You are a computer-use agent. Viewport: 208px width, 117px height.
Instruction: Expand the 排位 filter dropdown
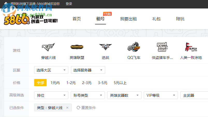pos(51,95)
